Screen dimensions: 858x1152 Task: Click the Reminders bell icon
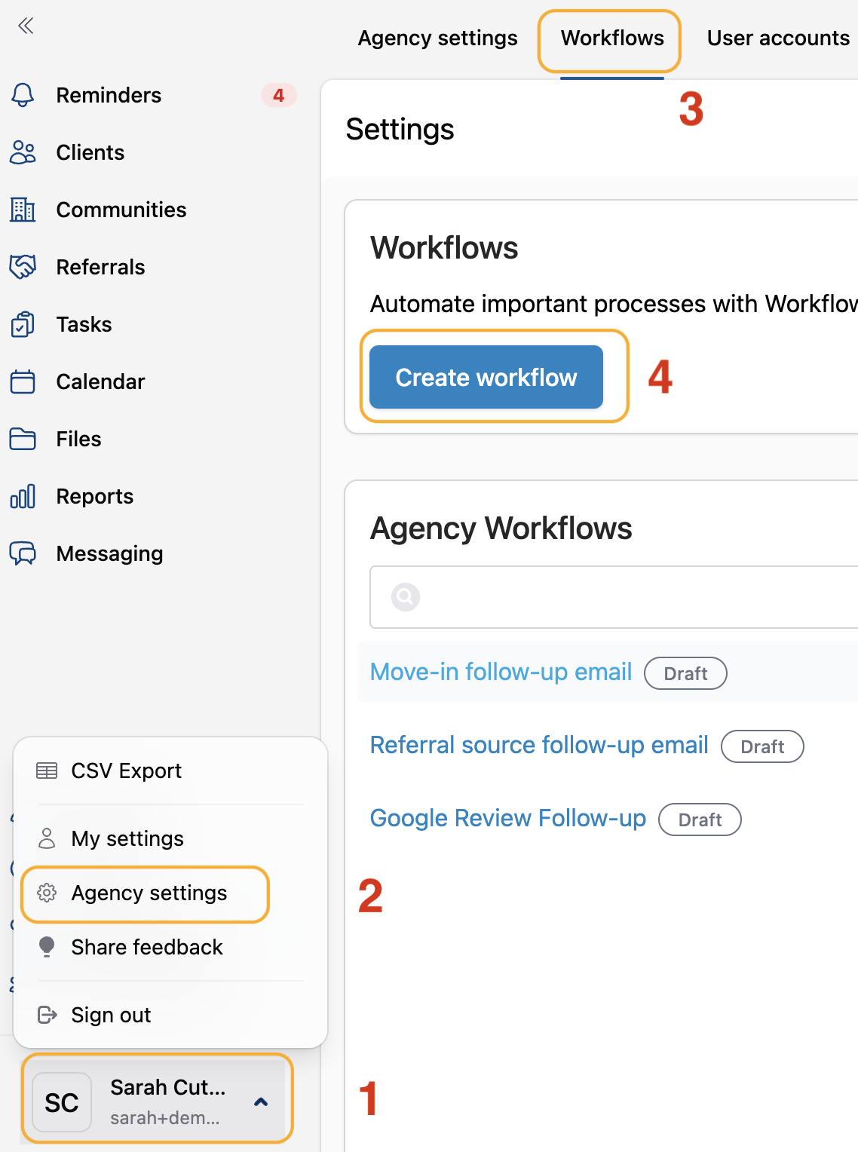click(x=23, y=95)
